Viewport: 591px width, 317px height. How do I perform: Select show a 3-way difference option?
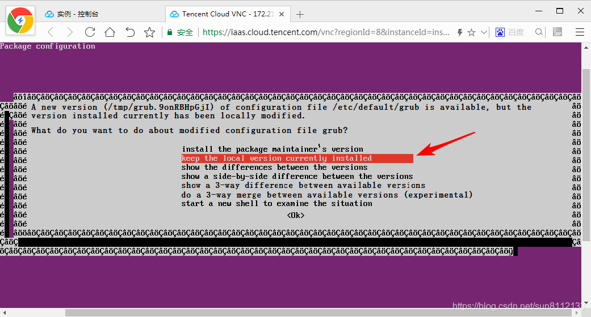tap(303, 185)
